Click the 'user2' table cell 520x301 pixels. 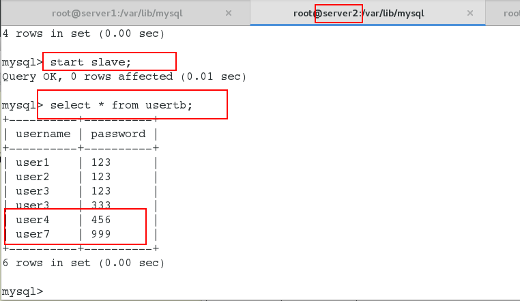pyautogui.click(x=33, y=177)
